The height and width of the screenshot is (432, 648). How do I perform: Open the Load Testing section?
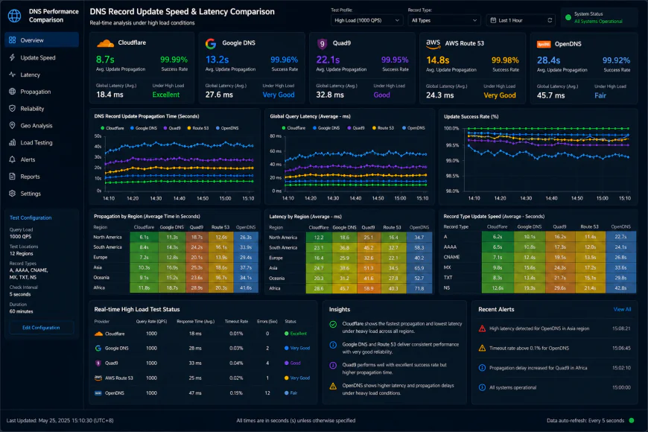[x=42, y=142]
